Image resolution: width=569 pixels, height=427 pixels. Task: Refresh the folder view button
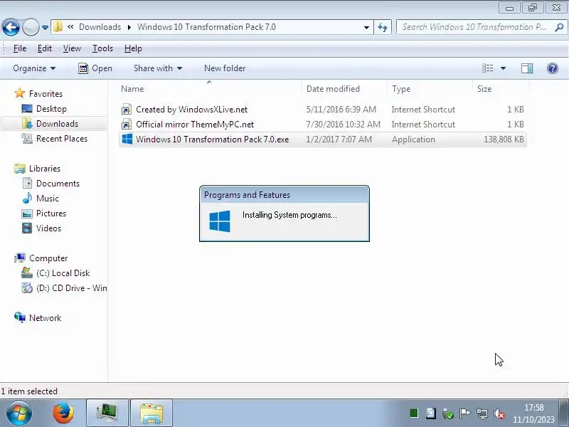[x=383, y=27]
